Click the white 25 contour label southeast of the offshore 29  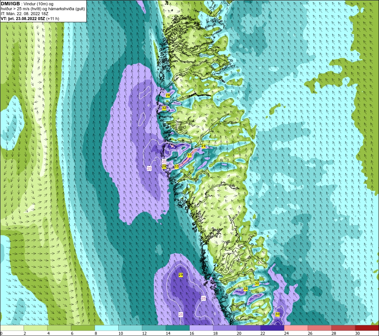coord(204,298)
